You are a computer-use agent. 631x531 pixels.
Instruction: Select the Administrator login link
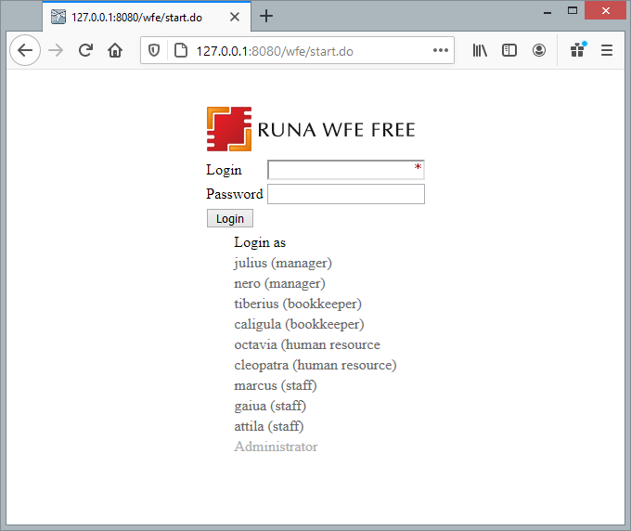276,447
